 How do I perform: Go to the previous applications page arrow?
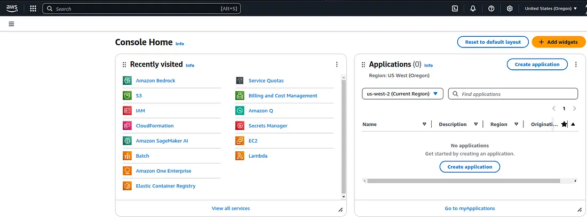pyautogui.click(x=554, y=108)
